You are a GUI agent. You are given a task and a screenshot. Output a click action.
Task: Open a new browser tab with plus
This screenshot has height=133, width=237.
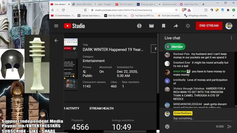coord(203,4)
